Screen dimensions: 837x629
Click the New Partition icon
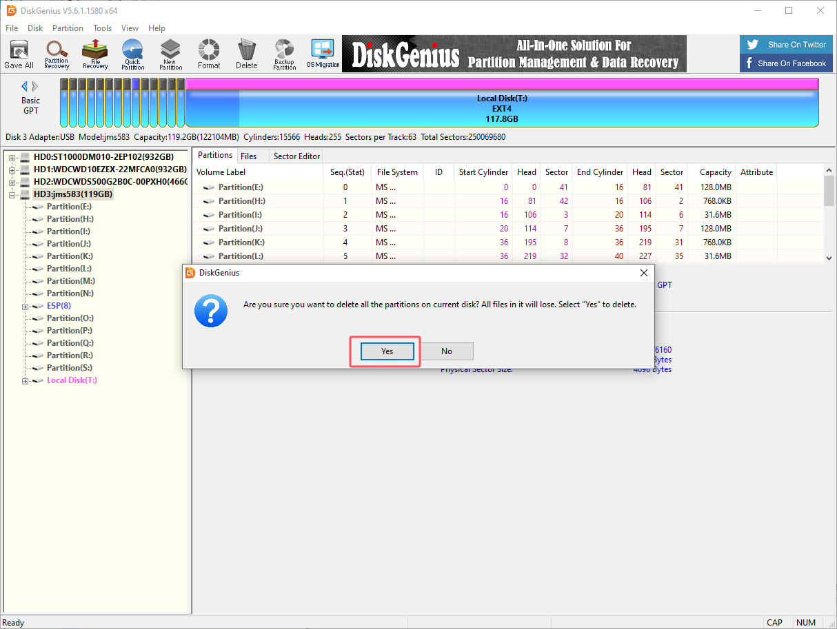[x=170, y=54]
